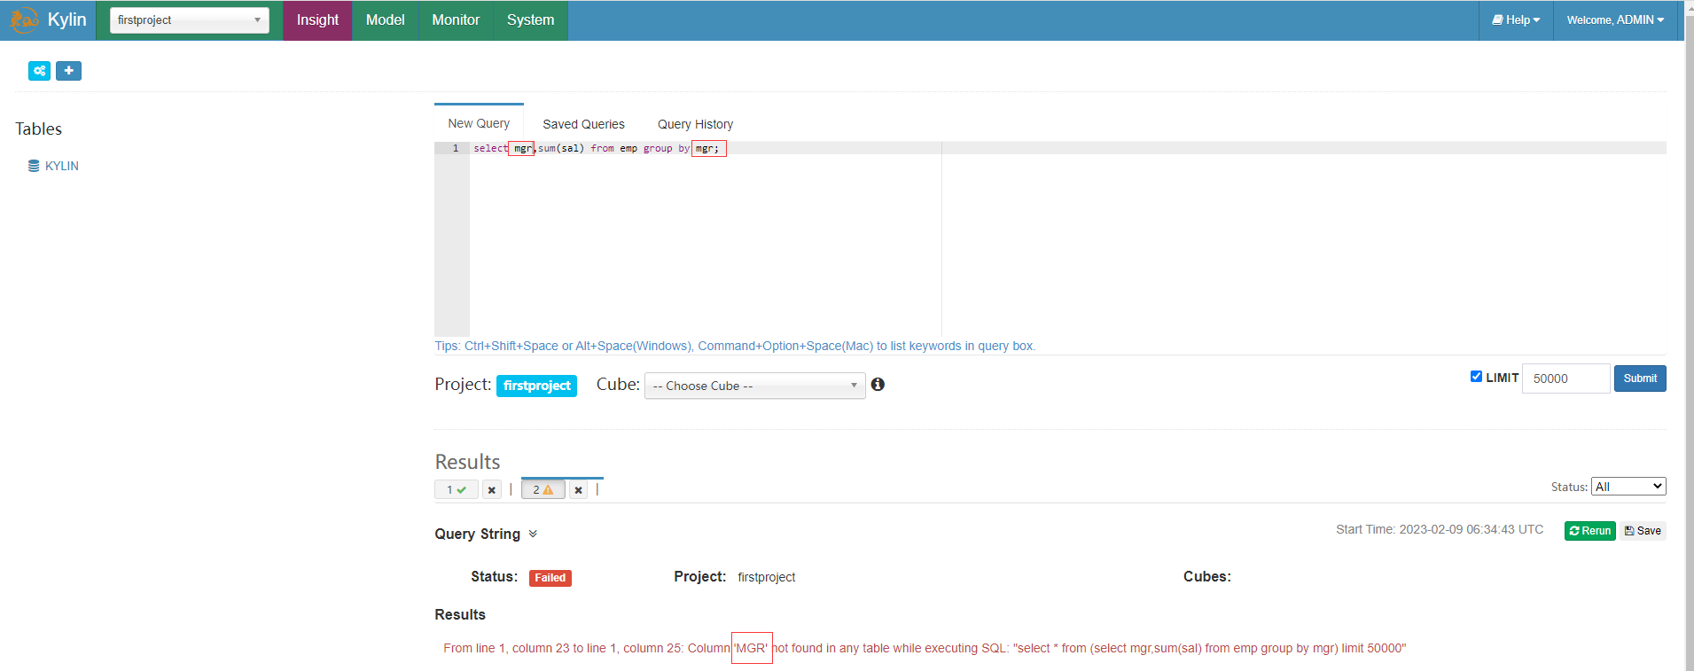This screenshot has width=1694, height=671.
Task: Open the Choose Cube dropdown
Action: 754,386
